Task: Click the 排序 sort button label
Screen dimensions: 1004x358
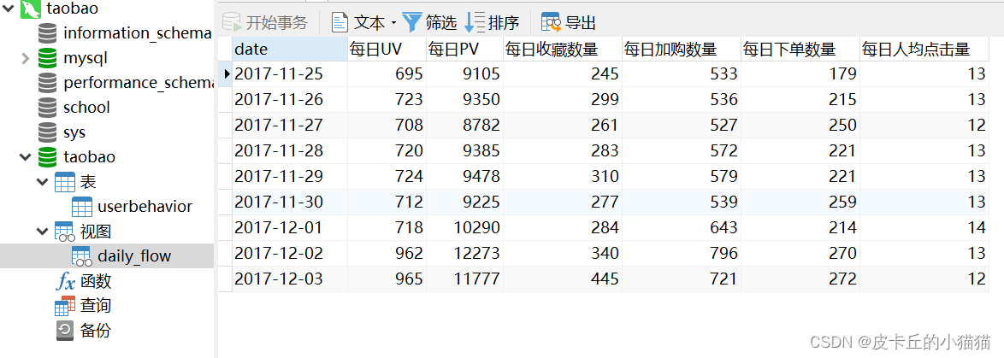Action: 503,24
